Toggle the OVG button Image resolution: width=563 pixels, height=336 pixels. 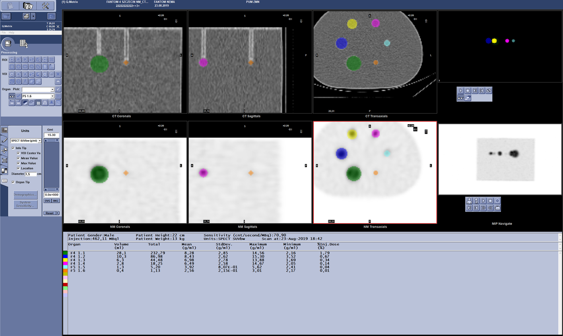[48, 201]
